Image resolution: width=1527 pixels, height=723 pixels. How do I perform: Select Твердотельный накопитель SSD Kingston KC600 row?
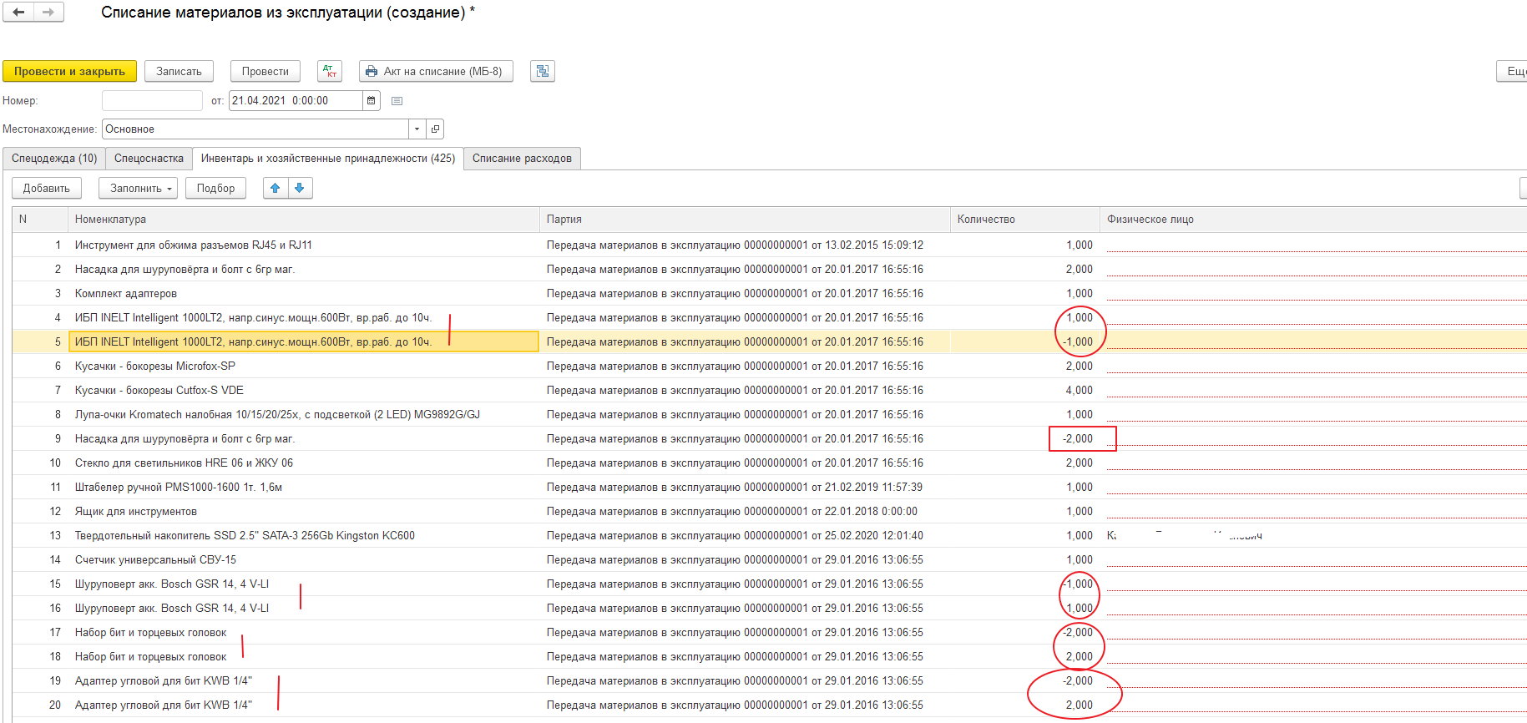(770, 536)
